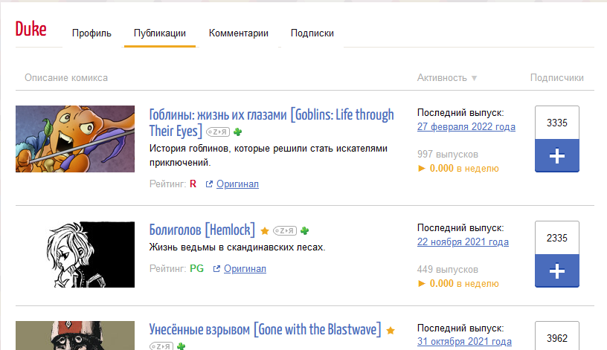Image resolution: width=607 pixels, height=350 pixels.
Task: Switch to the Комментарии tab
Action: [239, 33]
